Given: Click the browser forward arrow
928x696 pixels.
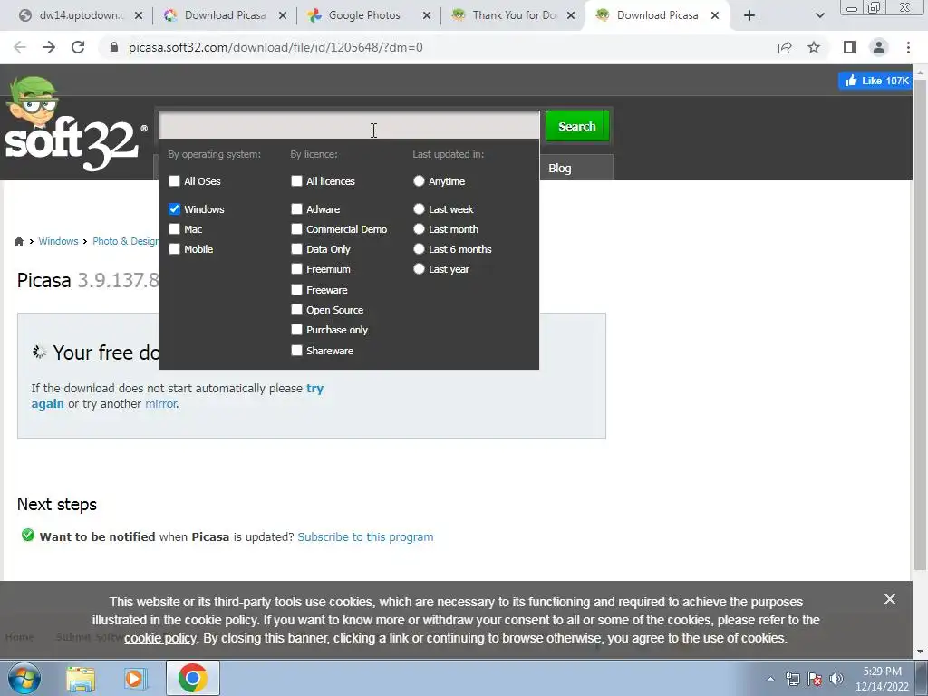Looking at the screenshot, I should coord(49,47).
